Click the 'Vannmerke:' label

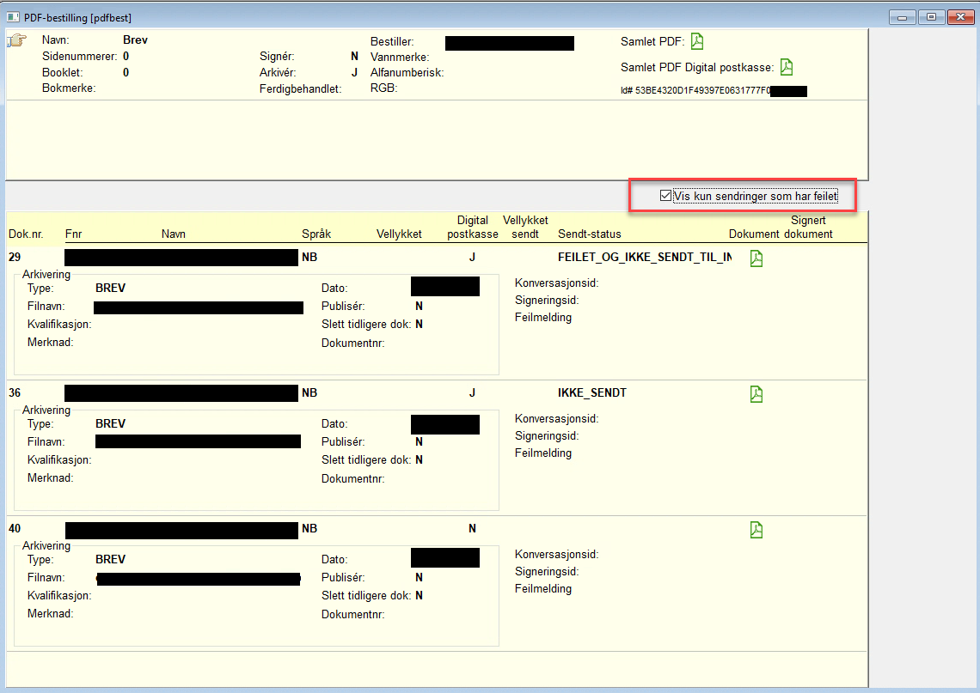tap(400, 58)
